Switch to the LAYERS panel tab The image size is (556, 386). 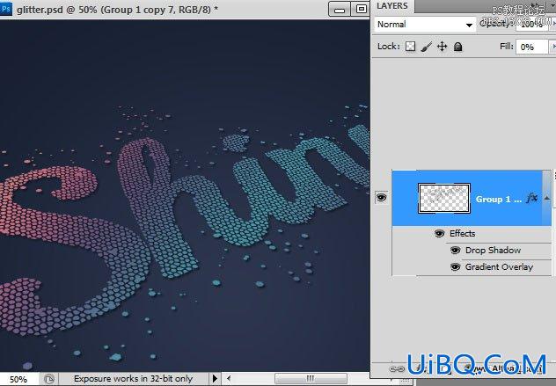pos(392,6)
